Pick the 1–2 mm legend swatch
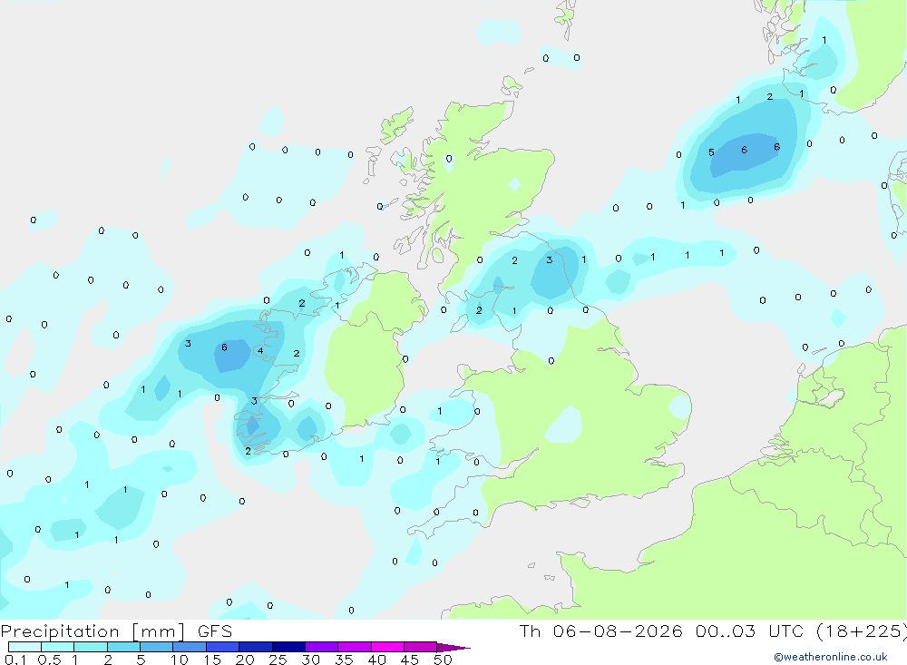The width and height of the screenshot is (907, 665). 91,647
